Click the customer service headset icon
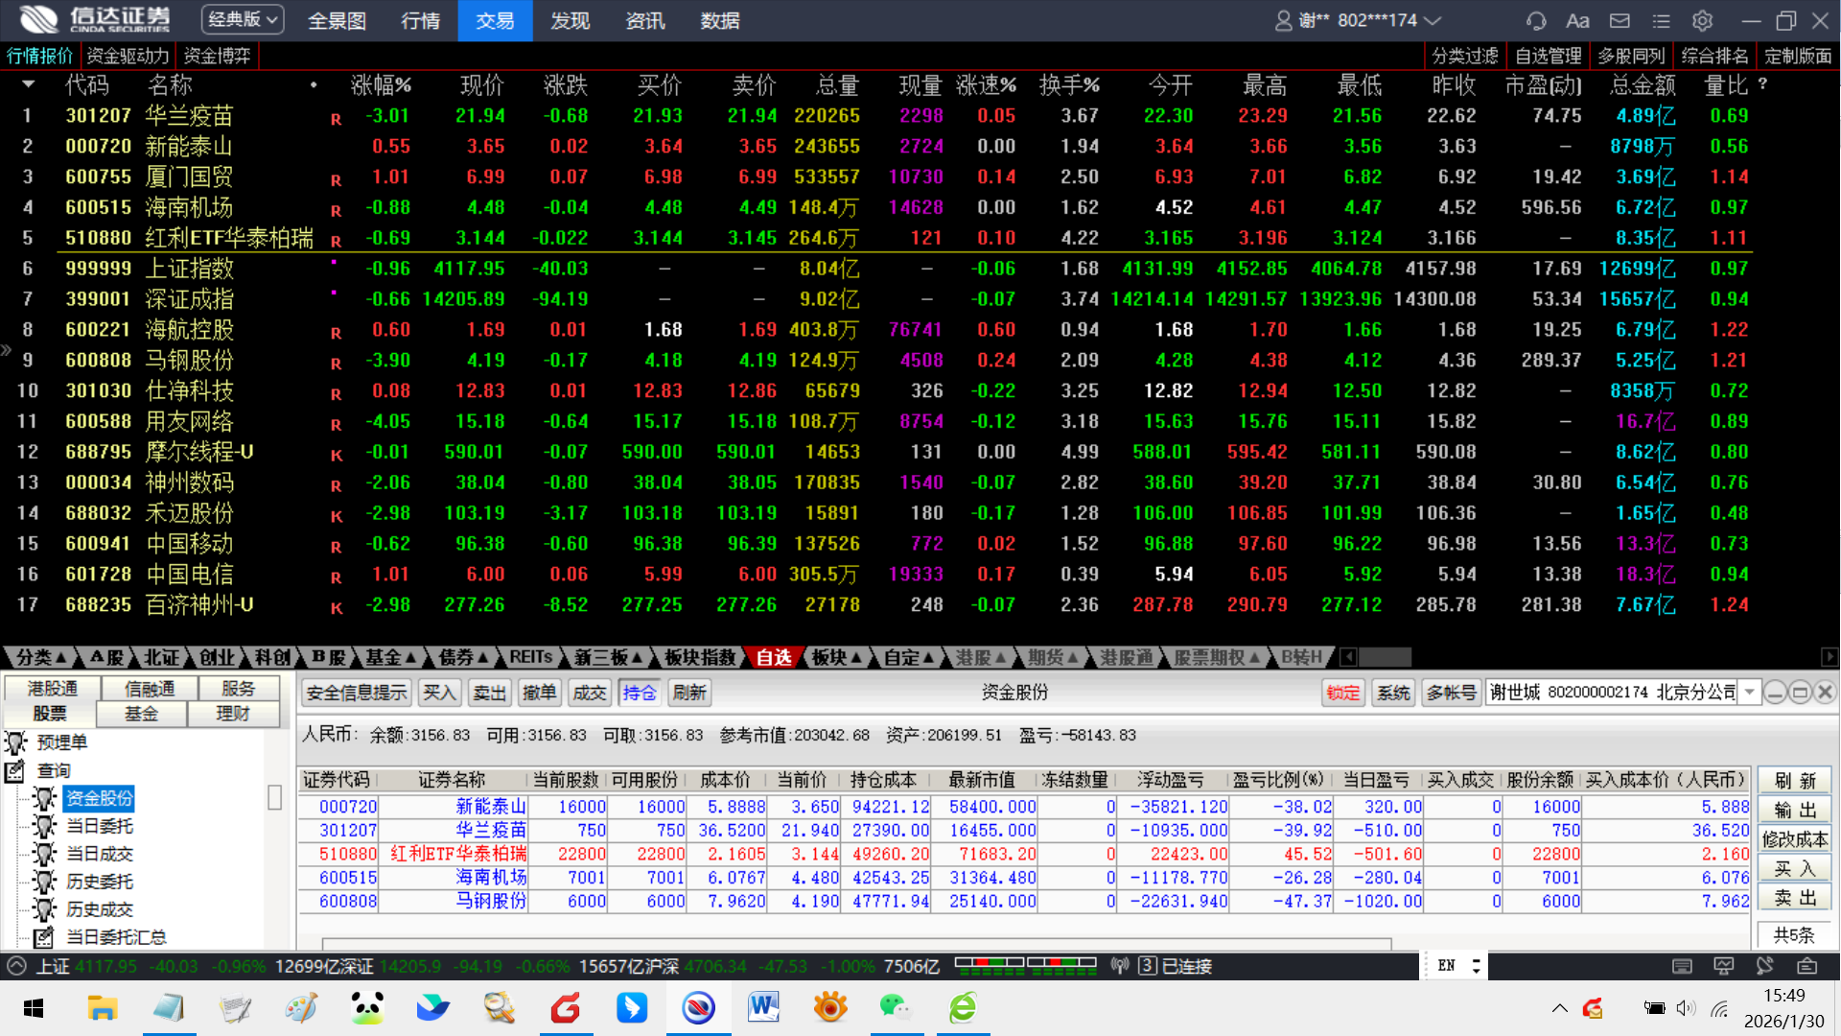This screenshot has width=1841, height=1036. tap(1536, 20)
